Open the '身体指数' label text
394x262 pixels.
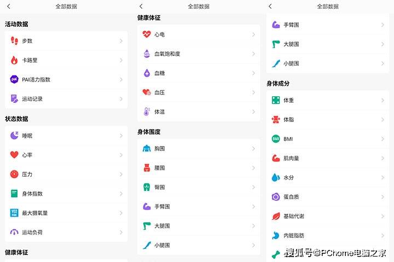tap(32, 194)
